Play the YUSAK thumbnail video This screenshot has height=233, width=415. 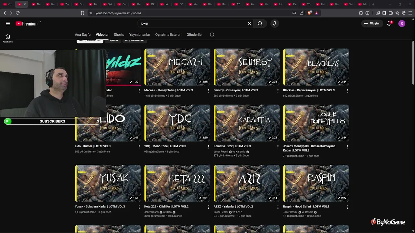pos(108,183)
